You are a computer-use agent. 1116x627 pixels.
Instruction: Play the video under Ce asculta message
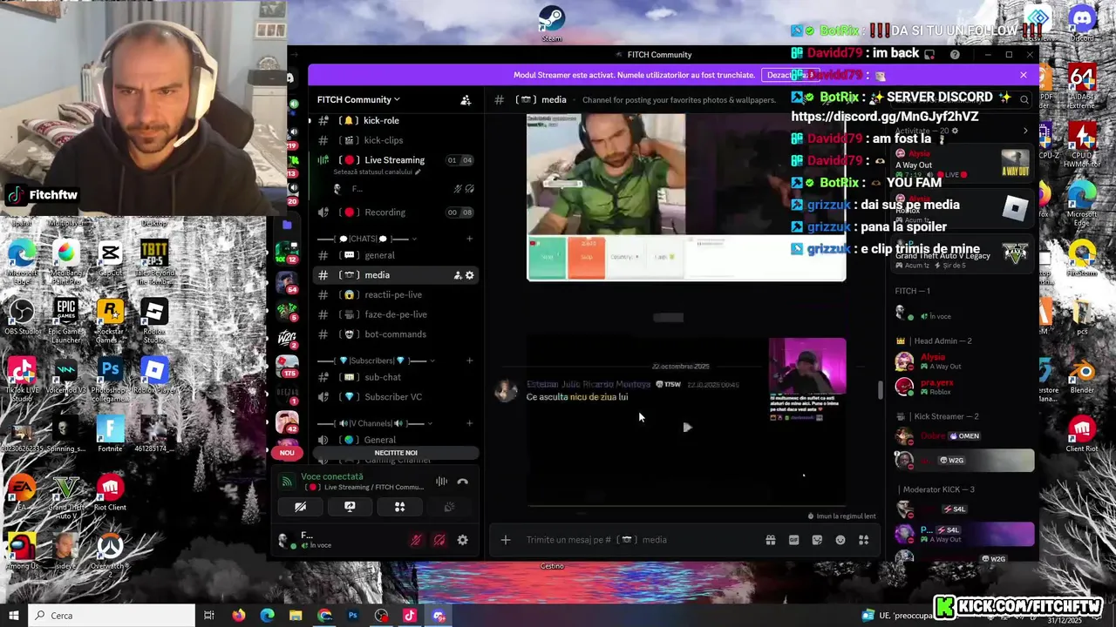click(687, 428)
